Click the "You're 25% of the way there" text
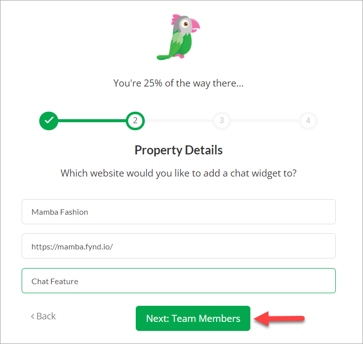 [178, 83]
